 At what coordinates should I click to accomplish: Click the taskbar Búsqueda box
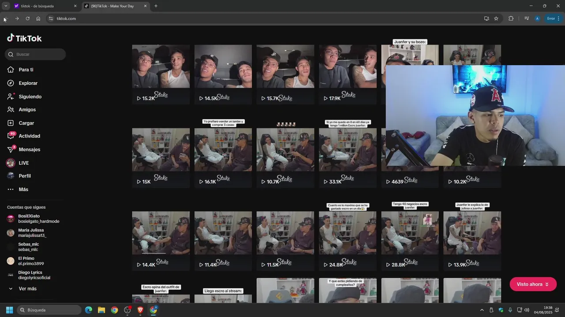point(49,310)
